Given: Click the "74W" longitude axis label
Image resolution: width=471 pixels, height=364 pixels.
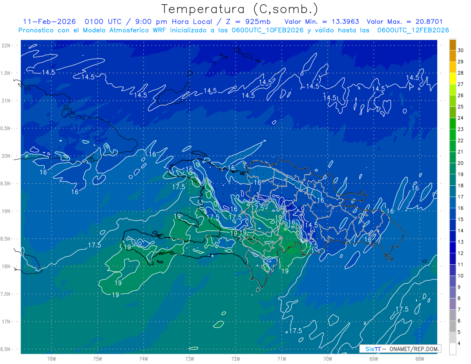Looking at the screenshot, I should click(144, 359).
